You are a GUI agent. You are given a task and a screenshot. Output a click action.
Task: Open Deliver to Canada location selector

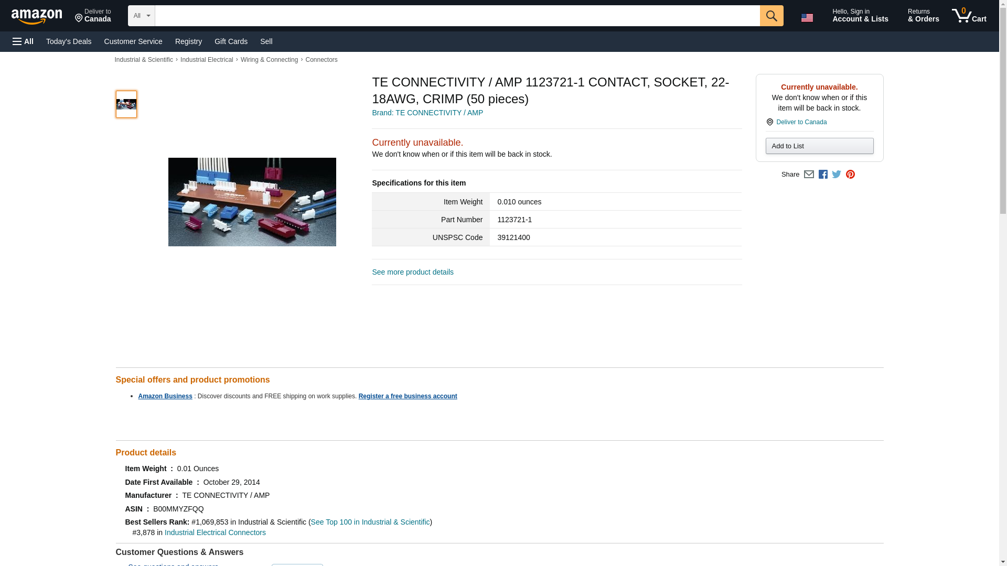(x=93, y=16)
